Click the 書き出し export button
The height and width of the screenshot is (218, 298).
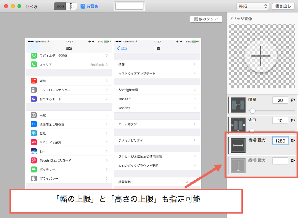(x=283, y=6)
